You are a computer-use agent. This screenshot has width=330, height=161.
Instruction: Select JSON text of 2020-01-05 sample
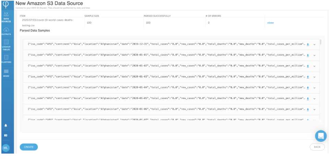pos(166,99)
